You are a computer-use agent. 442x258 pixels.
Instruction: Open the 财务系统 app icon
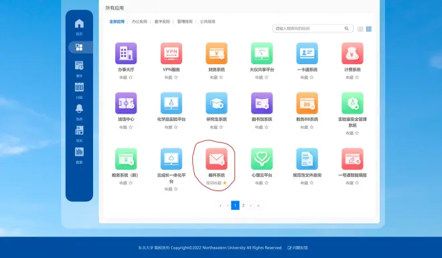(x=216, y=53)
